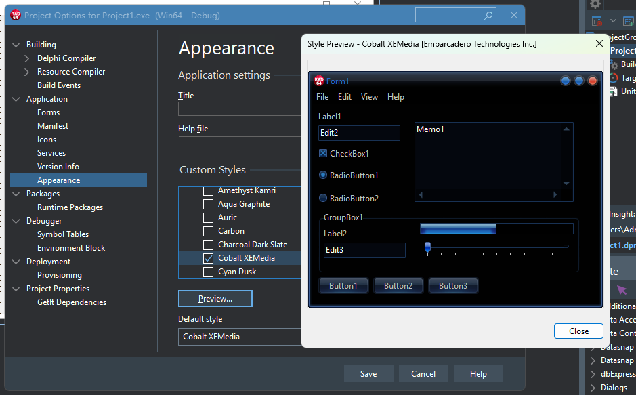Expand the Resource Compiler node
The image size is (636, 395).
[x=27, y=72]
